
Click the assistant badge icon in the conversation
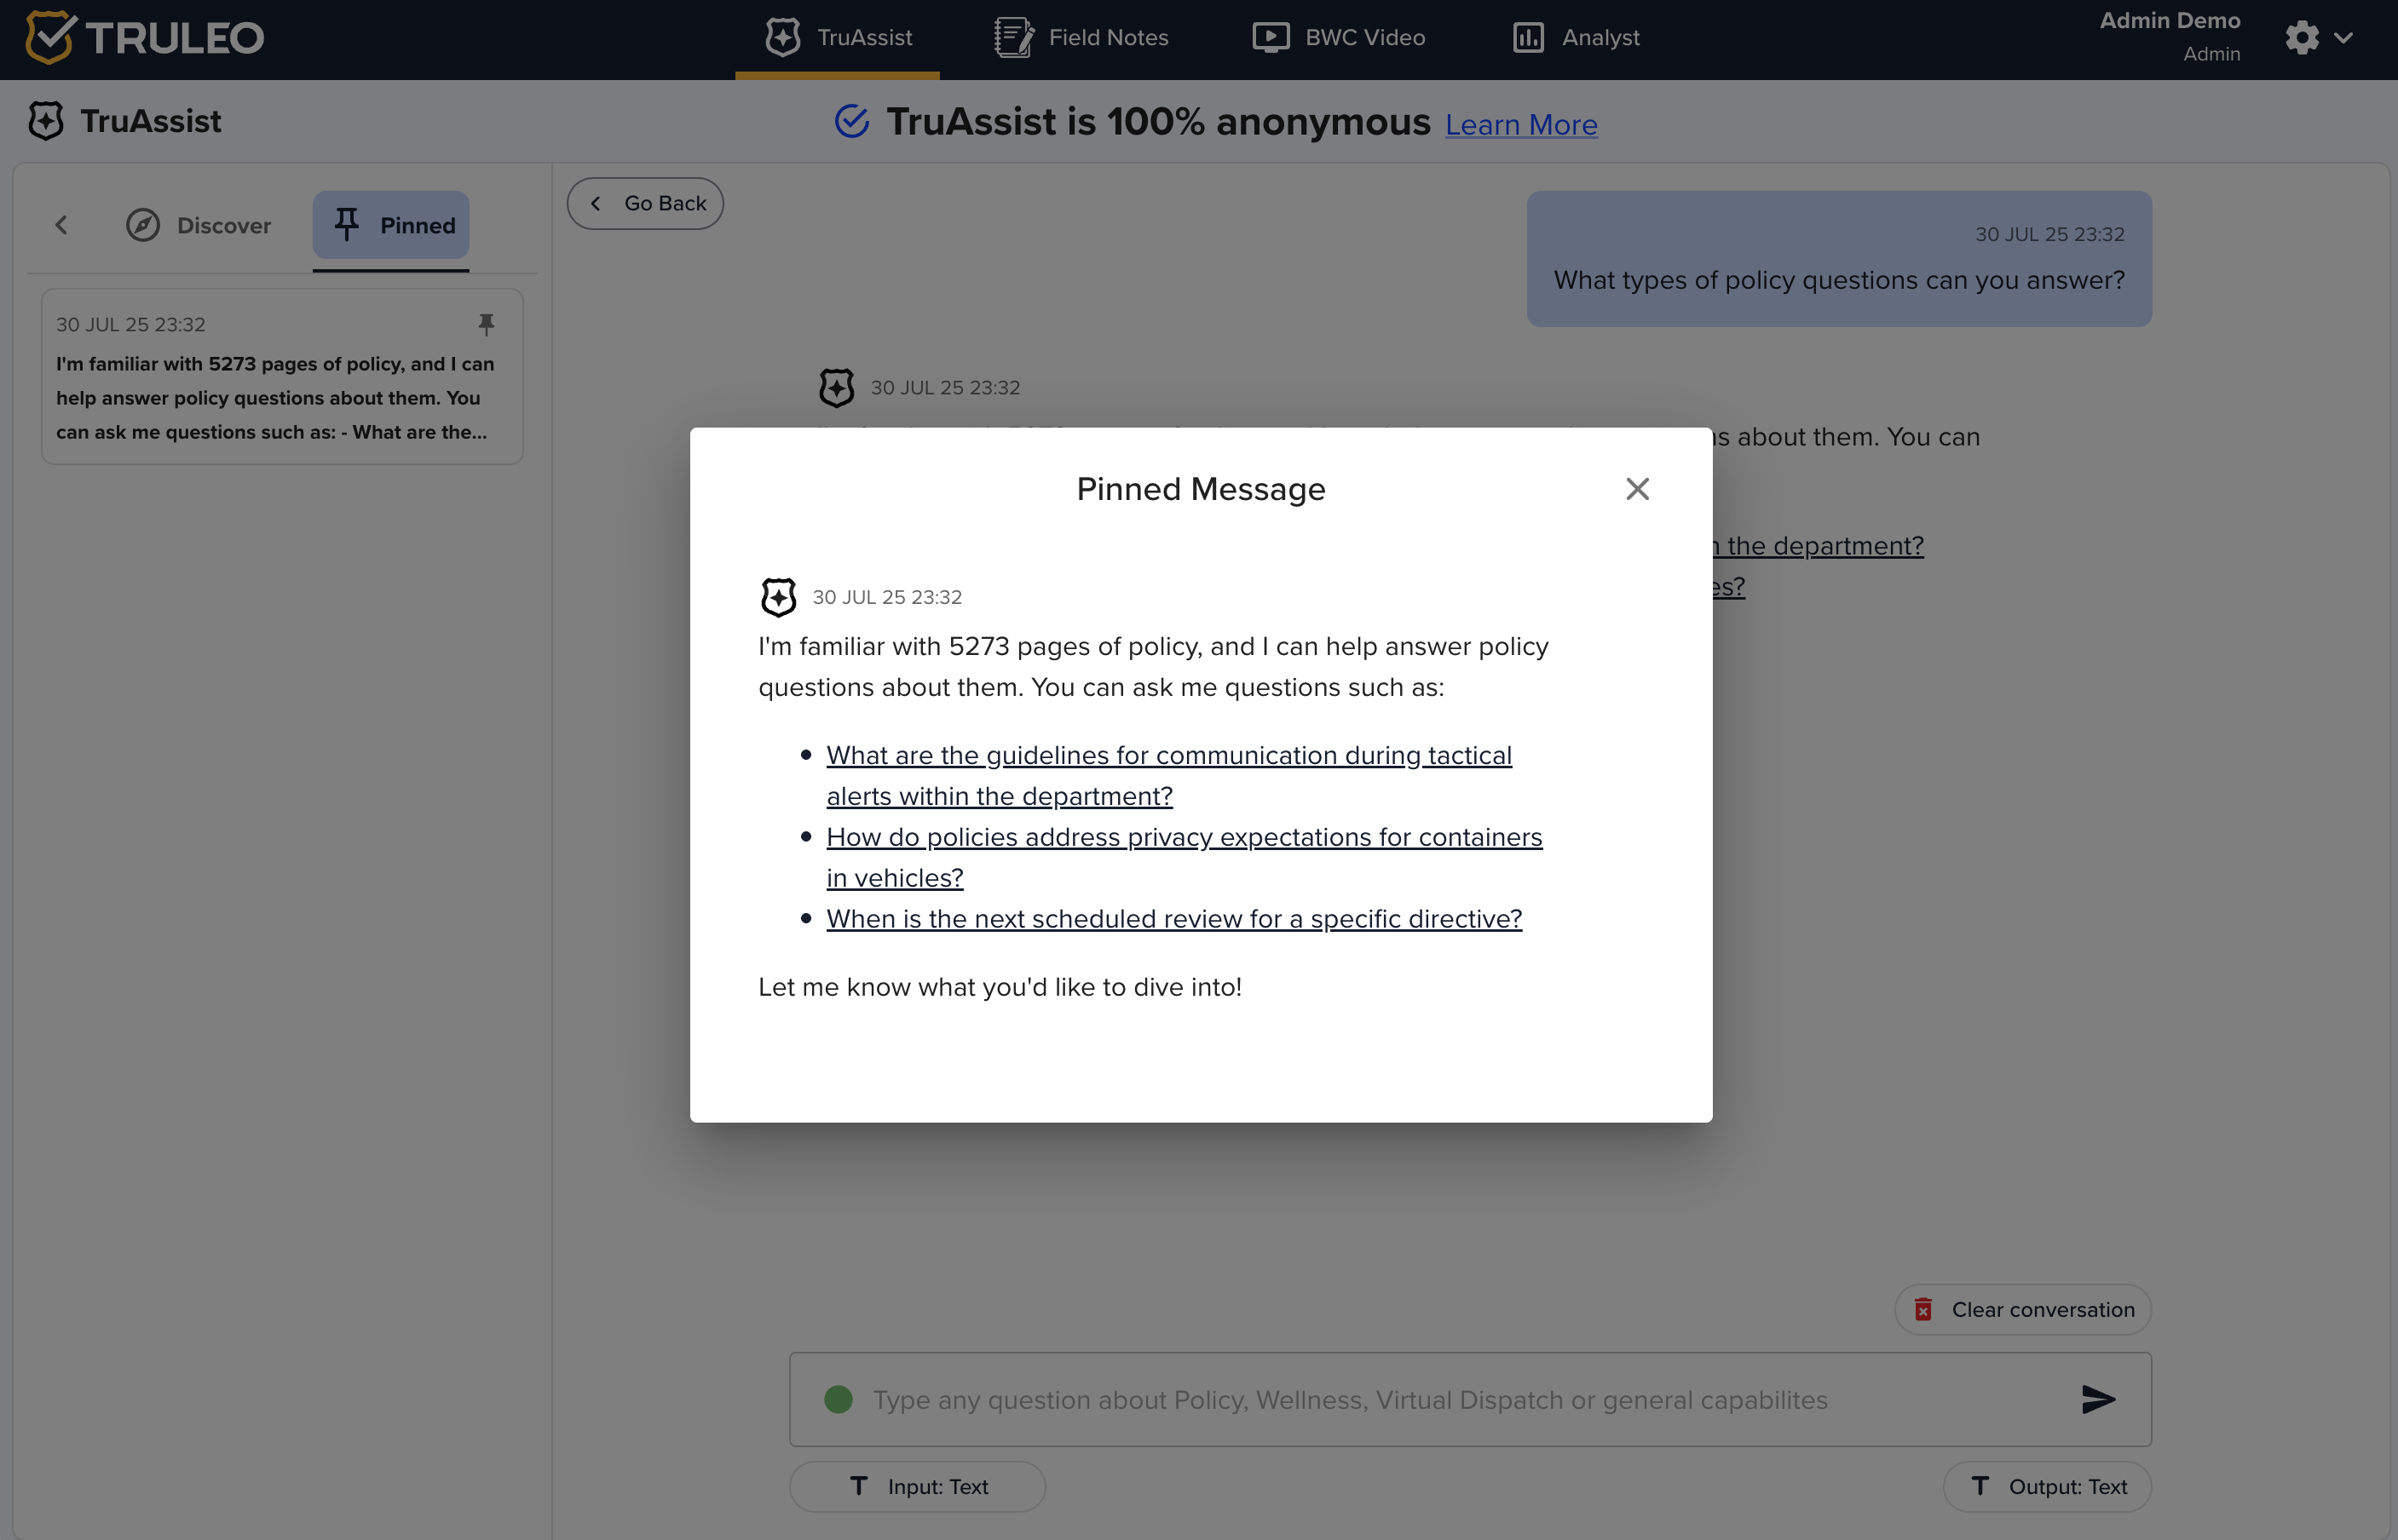[x=836, y=388]
